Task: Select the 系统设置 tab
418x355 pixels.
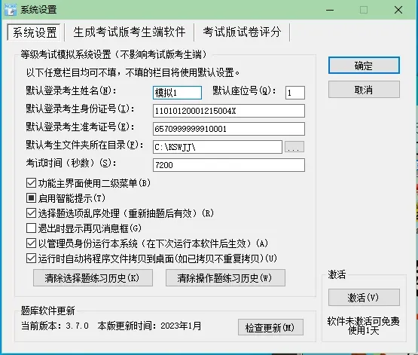Action: pyautogui.click(x=35, y=32)
